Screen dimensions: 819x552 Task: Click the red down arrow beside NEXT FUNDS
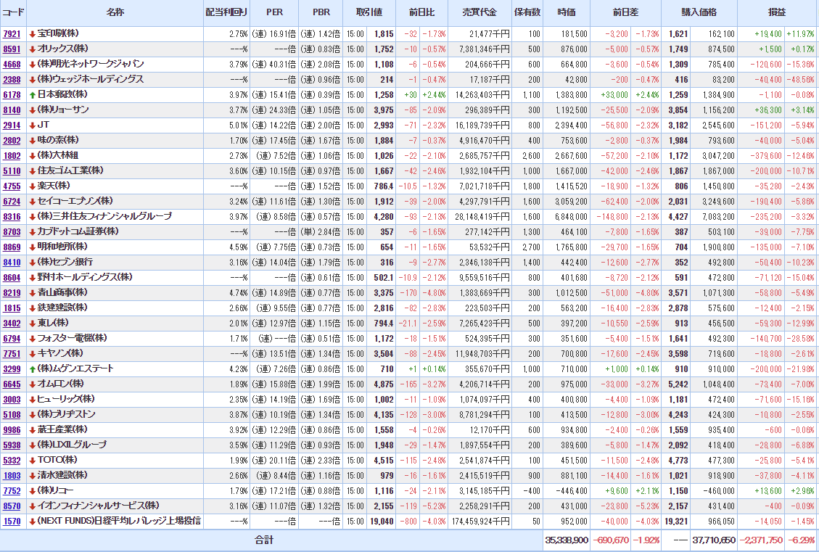pyautogui.click(x=32, y=522)
